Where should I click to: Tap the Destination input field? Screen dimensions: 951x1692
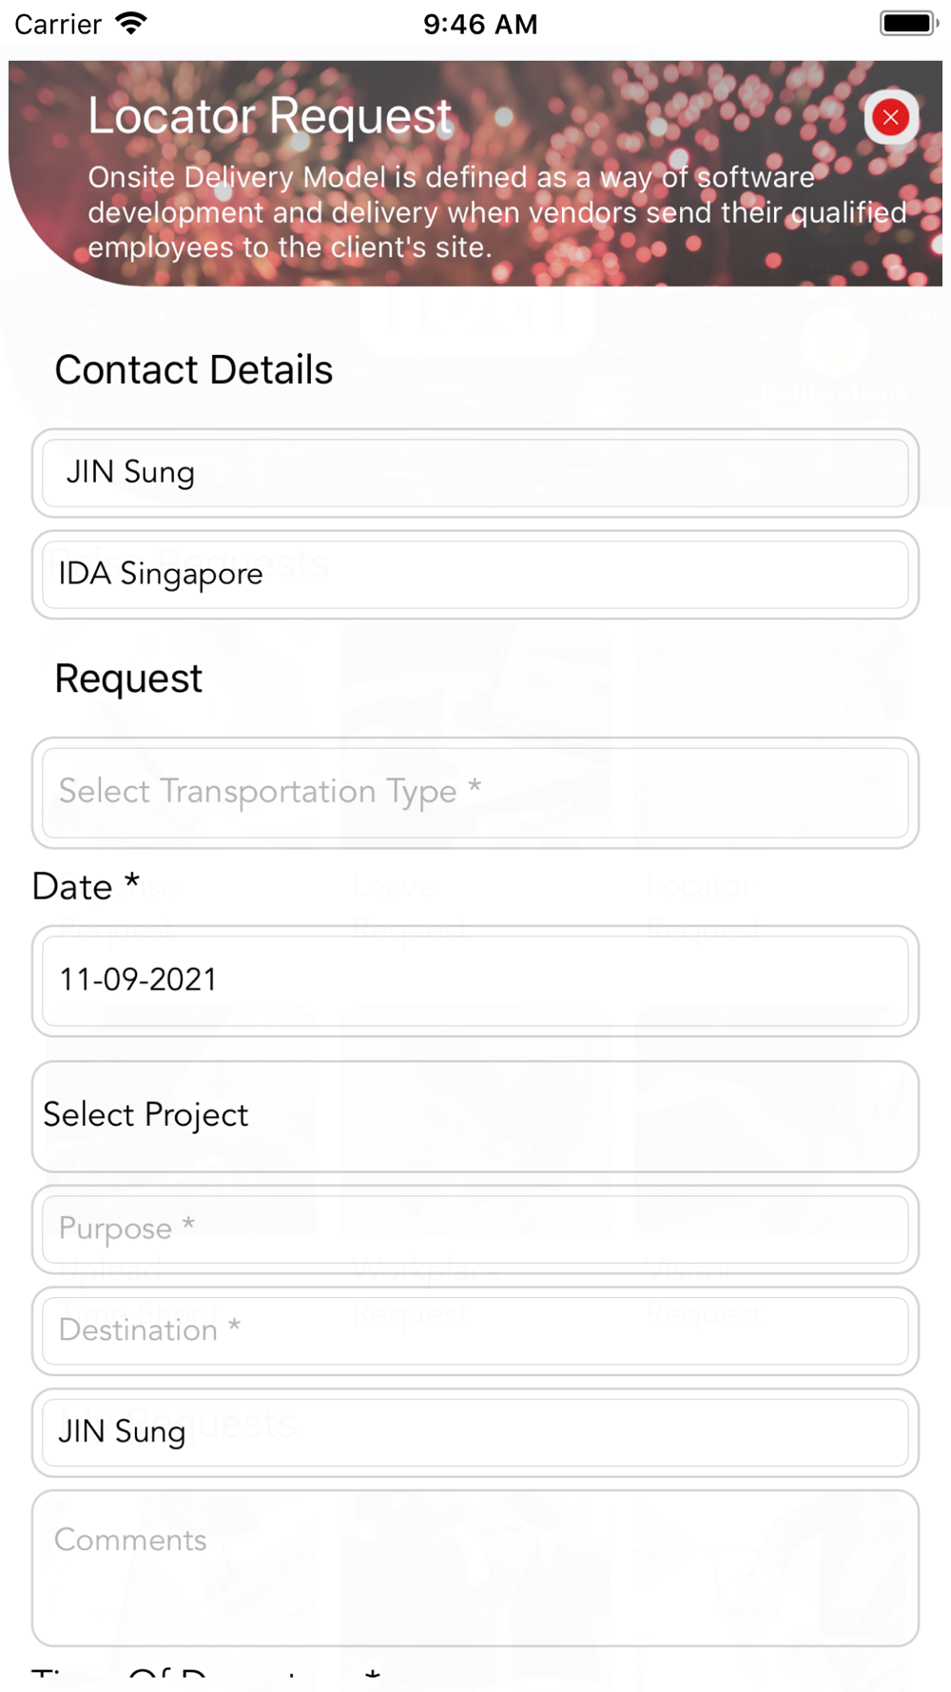click(x=475, y=1331)
